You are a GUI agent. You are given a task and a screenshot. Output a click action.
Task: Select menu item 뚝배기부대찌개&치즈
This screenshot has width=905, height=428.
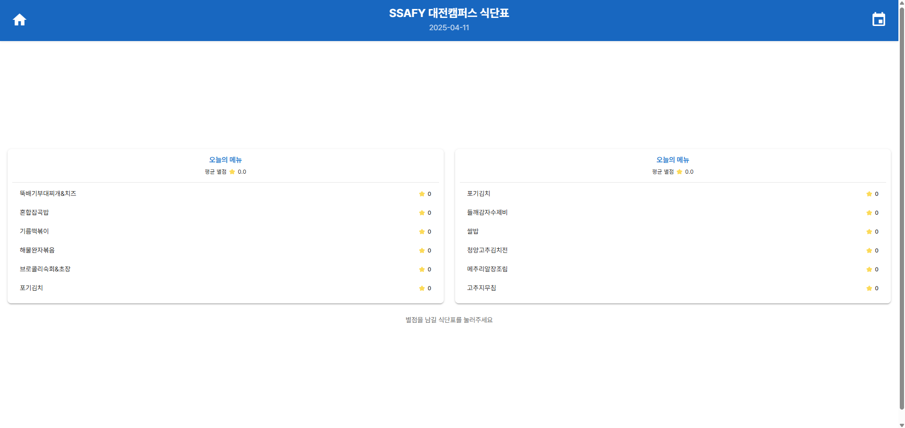[48, 193]
